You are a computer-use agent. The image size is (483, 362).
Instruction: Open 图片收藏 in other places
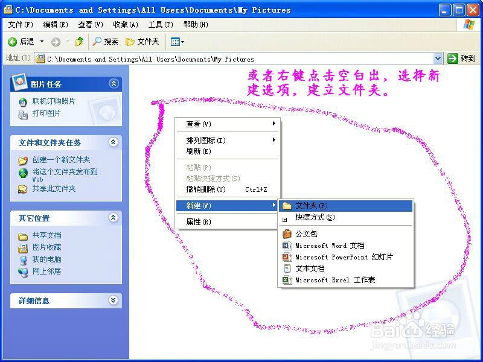(46, 247)
